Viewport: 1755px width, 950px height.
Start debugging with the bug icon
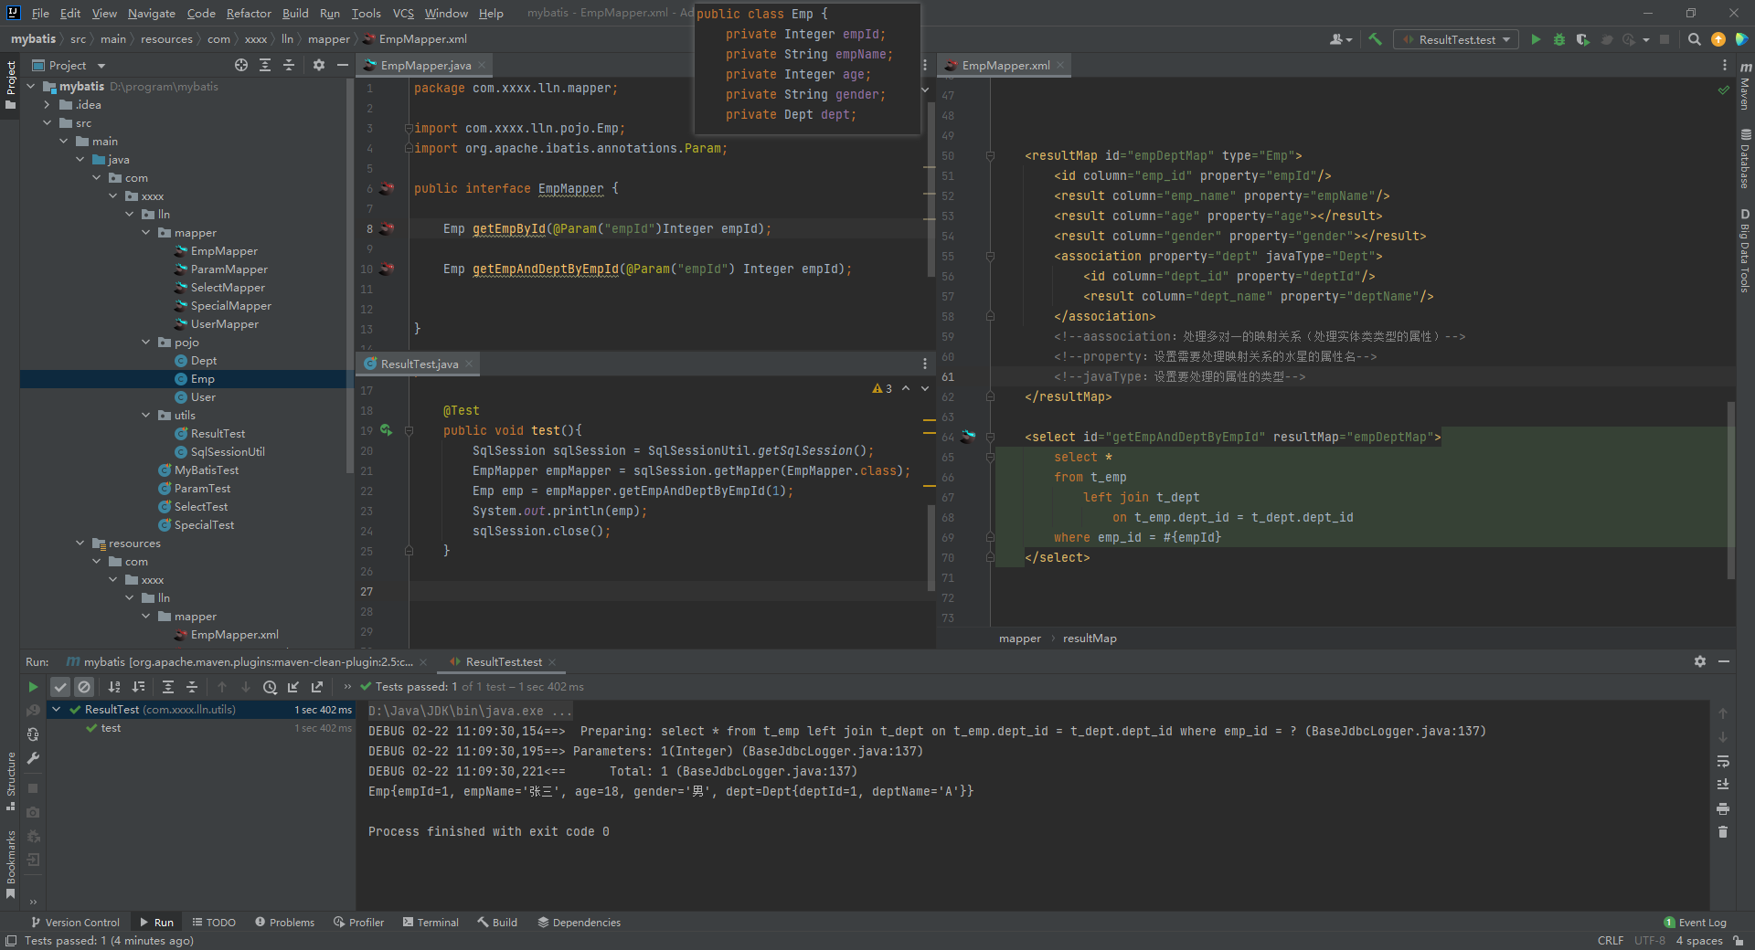pyautogui.click(x=1559, y=39)
